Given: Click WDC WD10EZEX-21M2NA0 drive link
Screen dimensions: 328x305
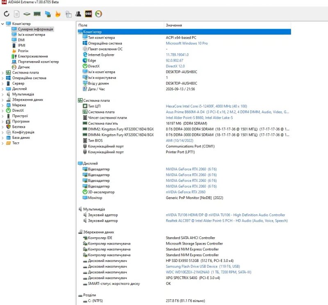Looking at the screenshot, I should click(x=208, y=272).
